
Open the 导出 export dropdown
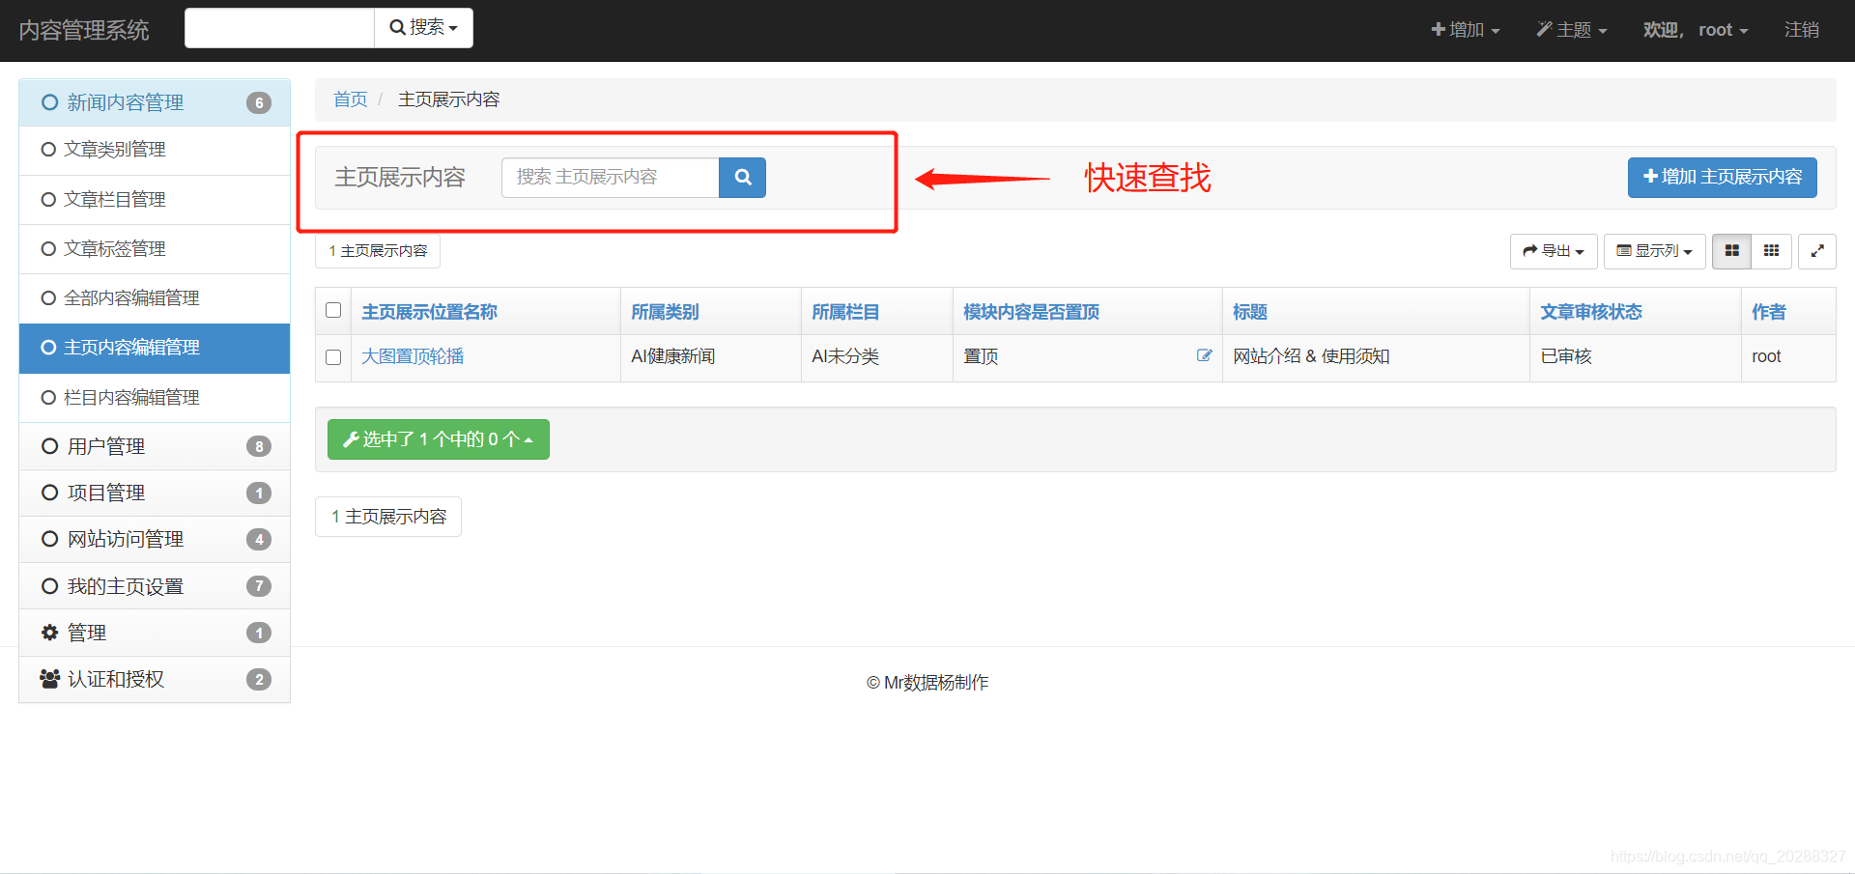tap(1554, 251)
